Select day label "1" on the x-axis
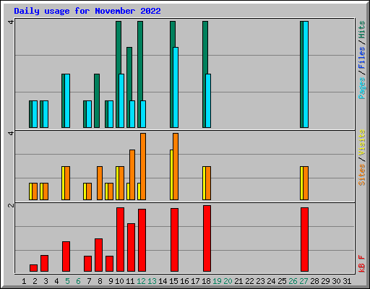This screenshot has height=289, width=370. 24,281
